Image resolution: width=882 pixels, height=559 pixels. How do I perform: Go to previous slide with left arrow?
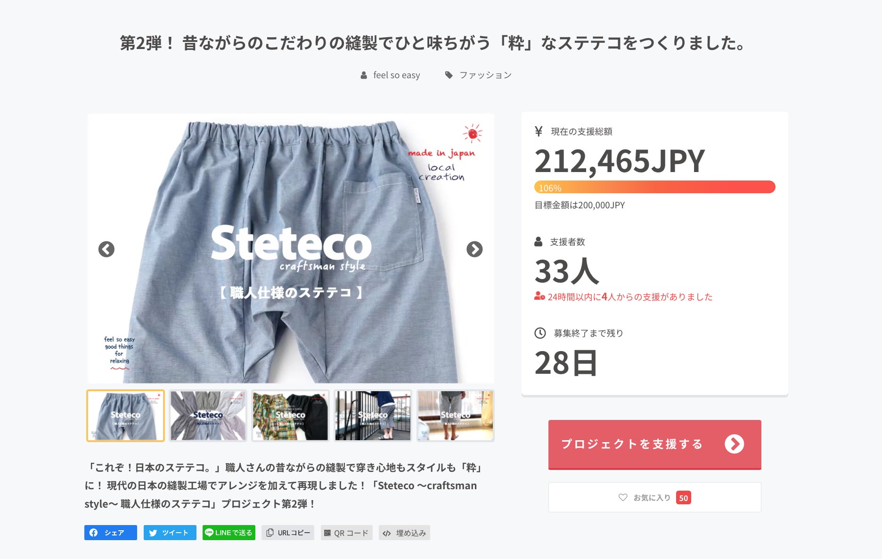pyautogui.click(x=106, y=249)
